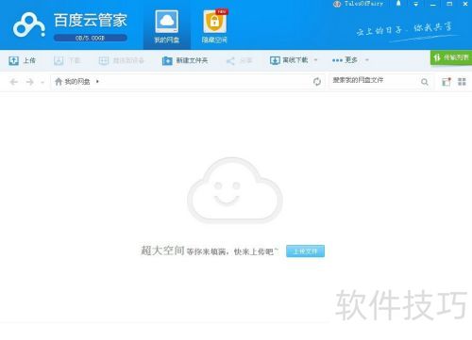This screenshot has width=472, height=340.
Task: Click the home icon in the path bar
Action: (x=59, y=82)
